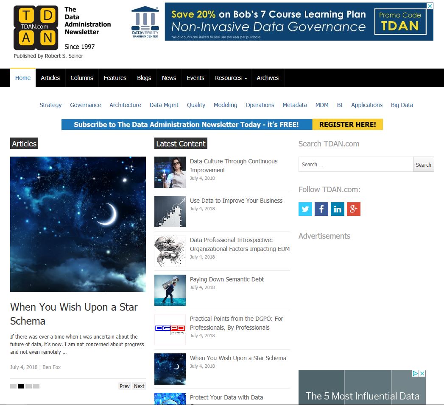Viewport: 444px width, 405px height.
Task: Click the thinker statue thumbnail
Action: point(170,251)
